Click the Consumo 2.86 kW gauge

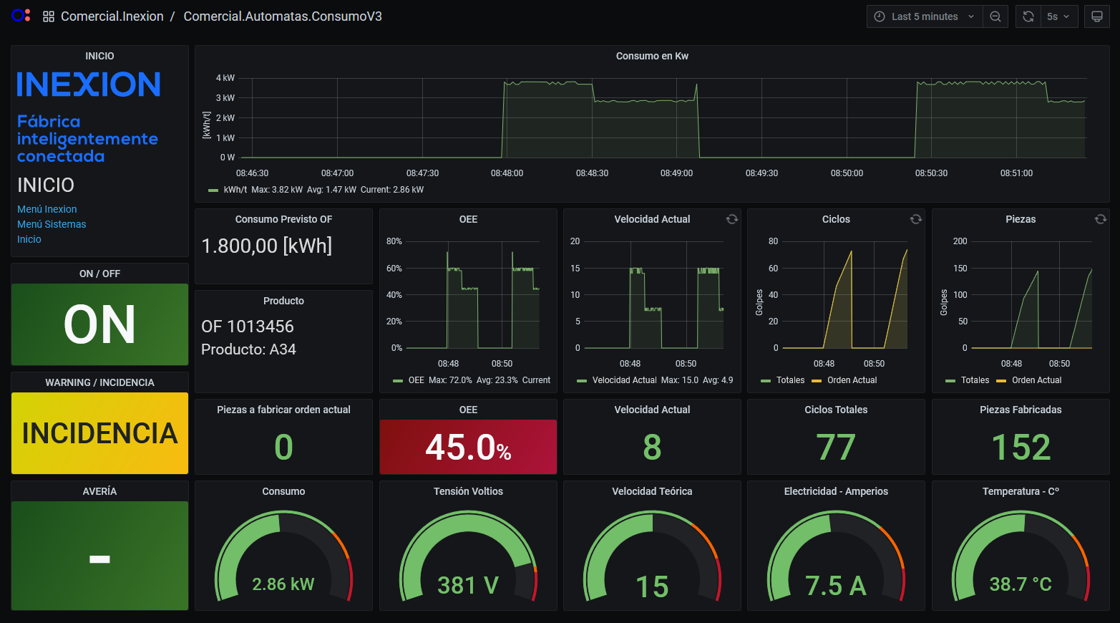[283, 557]
